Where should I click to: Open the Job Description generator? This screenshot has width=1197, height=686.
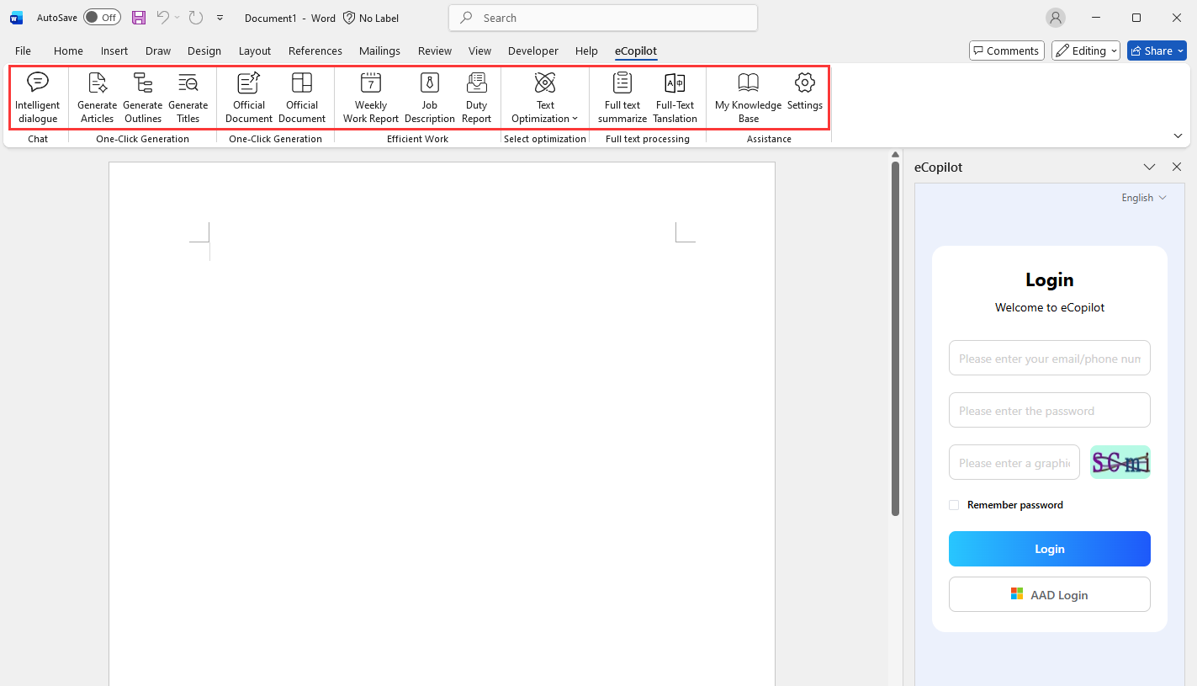(x=429, y=98)
